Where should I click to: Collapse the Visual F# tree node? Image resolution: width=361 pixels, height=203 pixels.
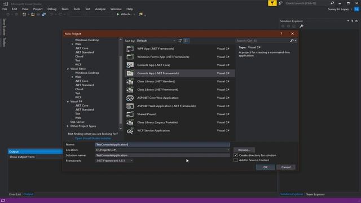coord(68,101)
